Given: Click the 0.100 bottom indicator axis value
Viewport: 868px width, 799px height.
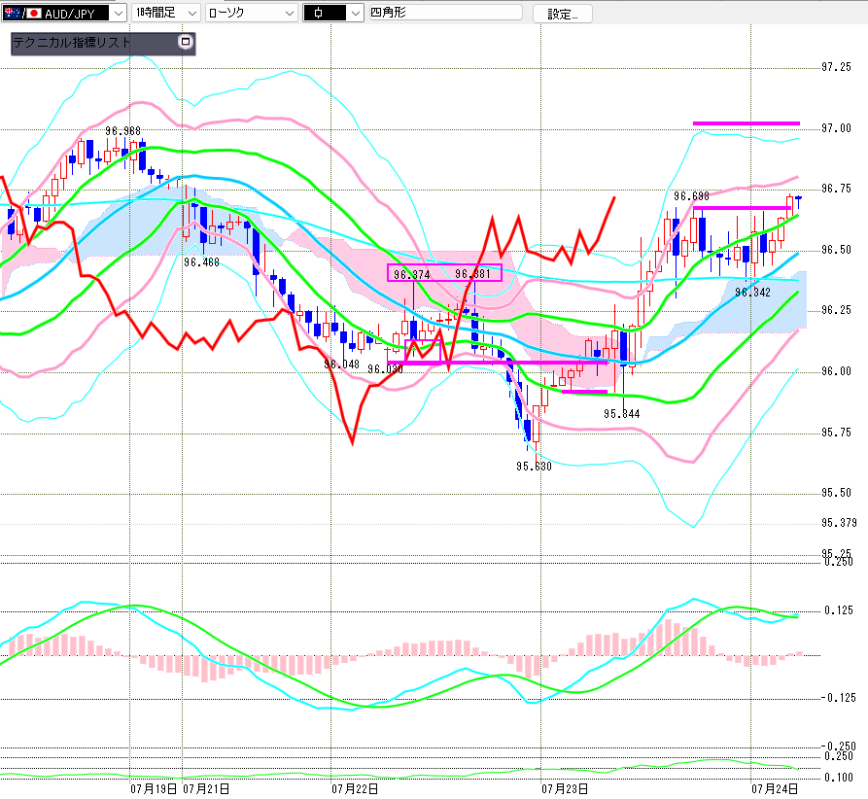Looking at the screenshot, I should [x=839, y=778].
